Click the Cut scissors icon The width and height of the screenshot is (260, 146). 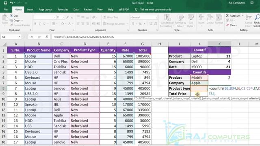click(11, 15)
